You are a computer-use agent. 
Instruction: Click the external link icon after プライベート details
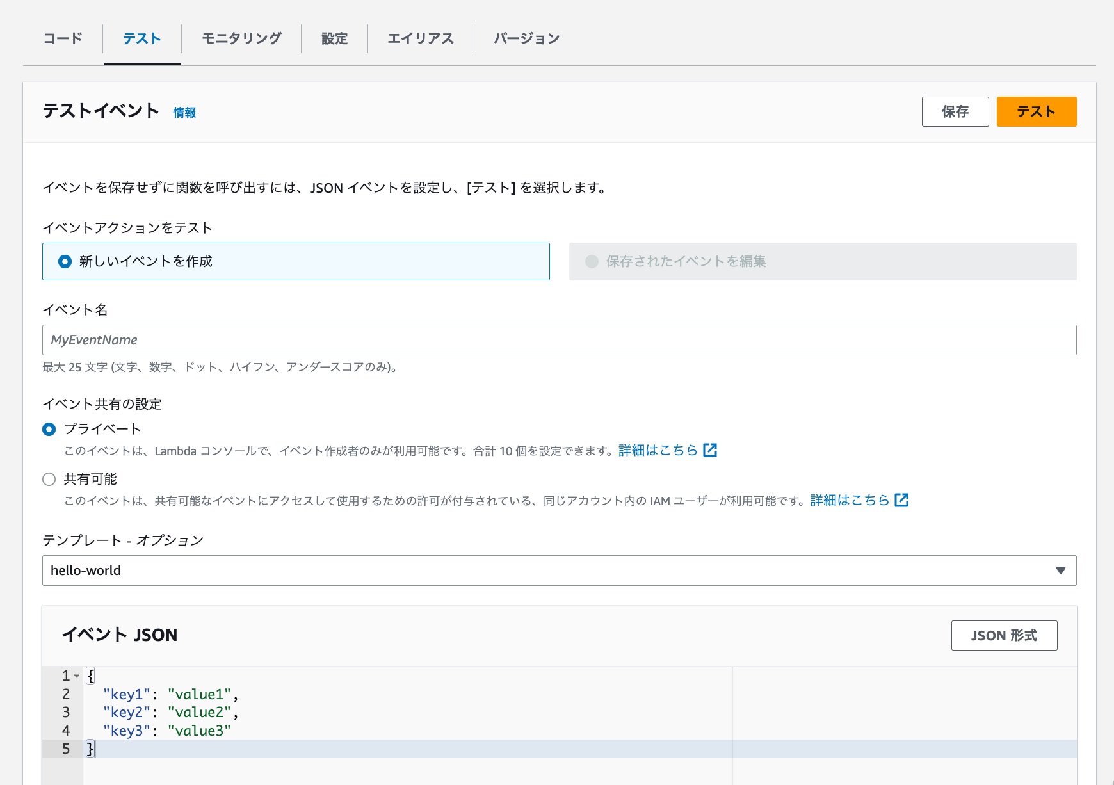[710, 450]
